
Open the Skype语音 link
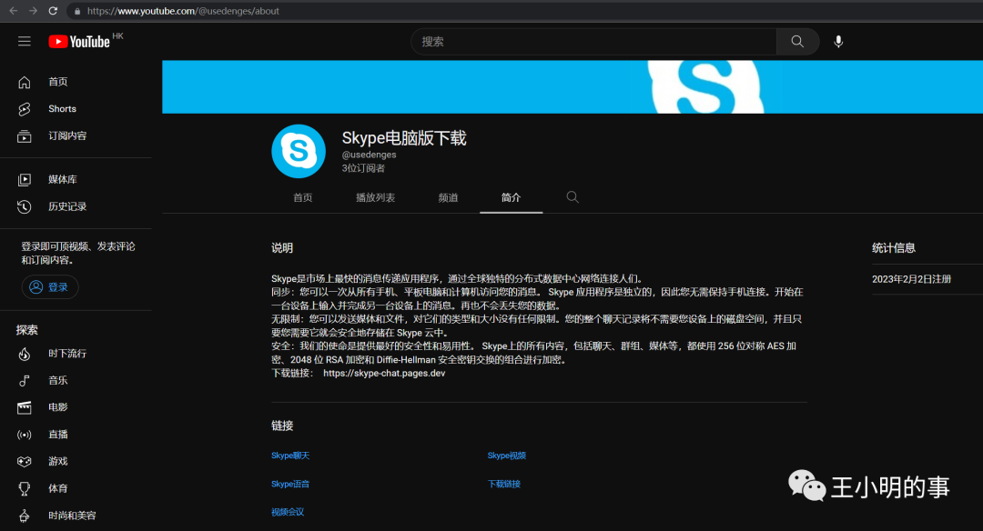tap(290, 484)
